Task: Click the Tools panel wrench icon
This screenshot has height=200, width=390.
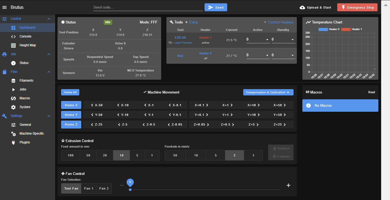Action: [171, 22]
